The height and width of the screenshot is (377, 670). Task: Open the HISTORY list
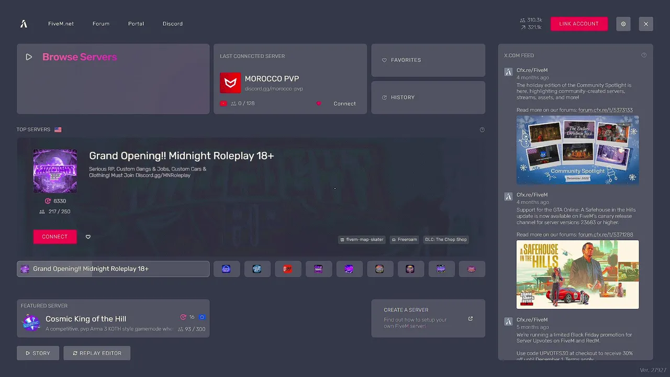click(x=428, y=97)
